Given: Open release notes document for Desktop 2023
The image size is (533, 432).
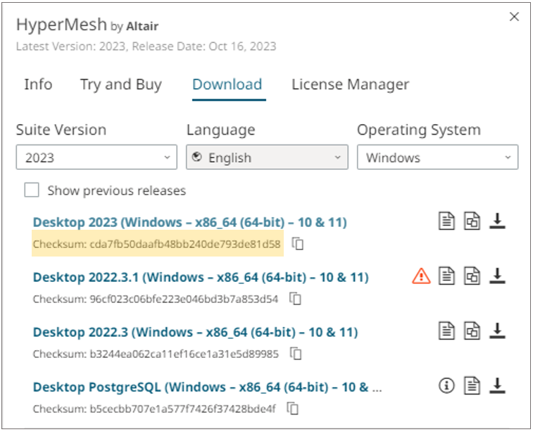Looking at the screenshot, I should pyautogui.click(x=446, y=221).
